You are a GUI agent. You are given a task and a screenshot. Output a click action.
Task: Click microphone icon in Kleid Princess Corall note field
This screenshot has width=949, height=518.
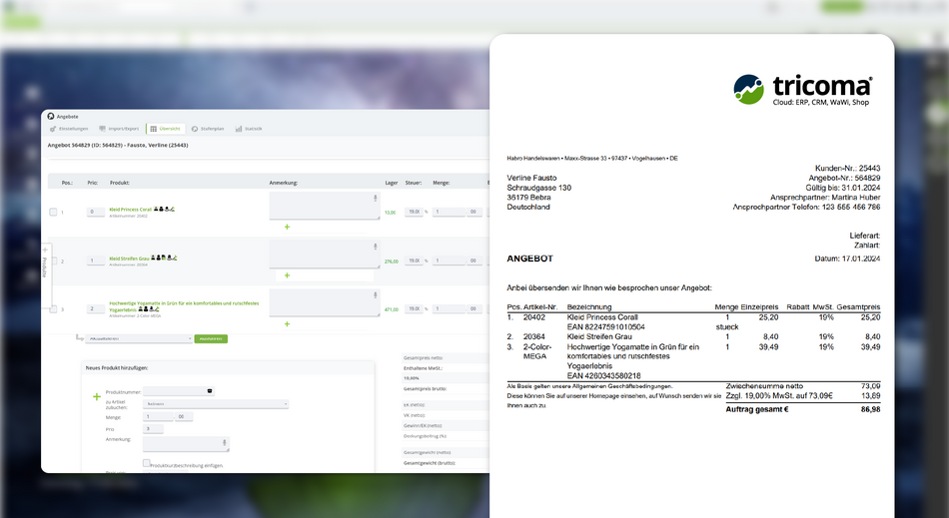pyautogui.click(x=376, y=198)
